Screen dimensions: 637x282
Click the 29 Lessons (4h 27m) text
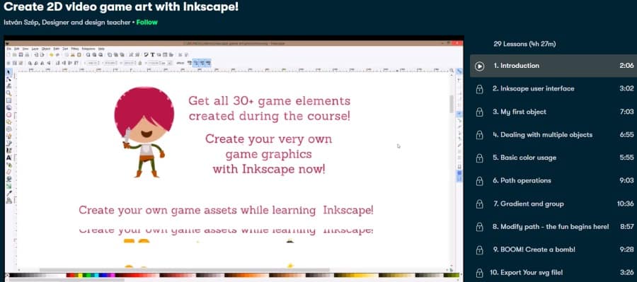[x=524, y=44]
